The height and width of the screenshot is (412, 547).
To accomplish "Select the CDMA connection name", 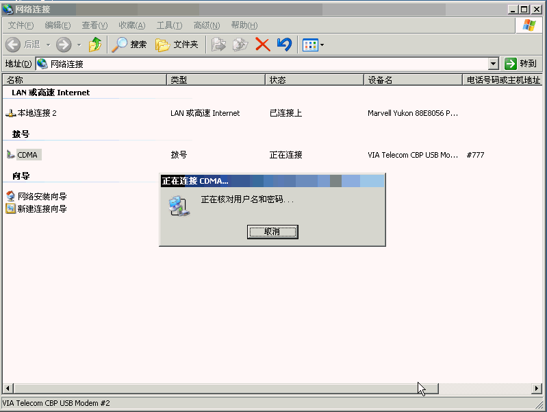I will pyautogui.click(x=27, y=155).
